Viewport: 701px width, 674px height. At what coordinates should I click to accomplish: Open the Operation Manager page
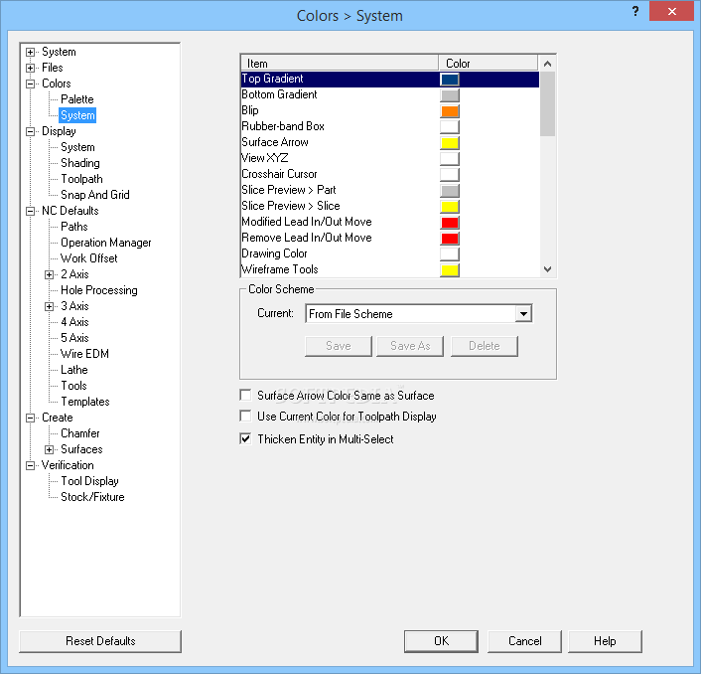(x=106, y=243)
